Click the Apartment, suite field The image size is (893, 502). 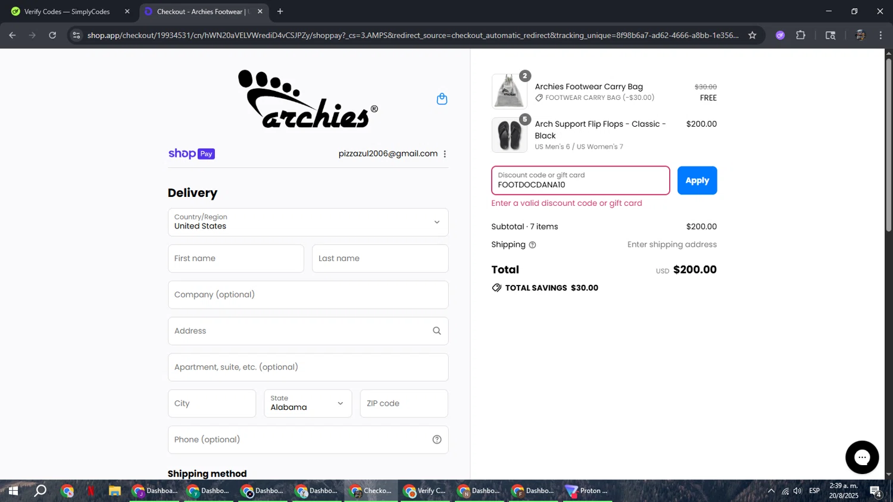click(308, 367)
